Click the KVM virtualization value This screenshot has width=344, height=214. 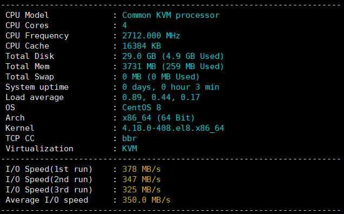pyautogui.click(x=129, y=149)
